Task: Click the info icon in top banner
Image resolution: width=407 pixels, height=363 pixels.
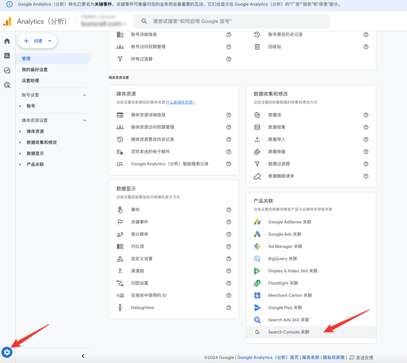Action: (10, 4)
